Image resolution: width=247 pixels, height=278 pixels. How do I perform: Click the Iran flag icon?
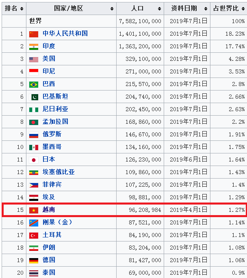[x=34, y=248]
